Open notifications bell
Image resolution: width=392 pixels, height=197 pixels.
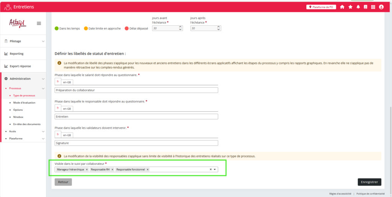358,7
